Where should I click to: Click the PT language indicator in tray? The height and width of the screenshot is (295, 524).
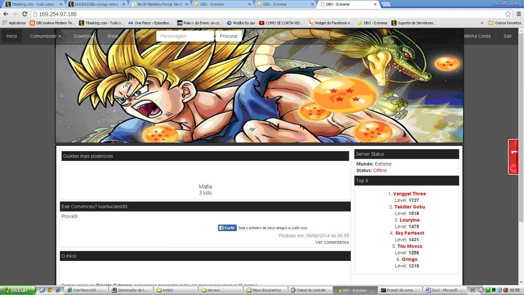[472, 290]
